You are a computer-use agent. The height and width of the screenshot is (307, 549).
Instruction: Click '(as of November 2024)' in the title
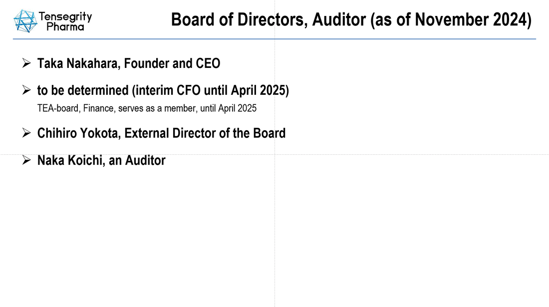(451, 19)
